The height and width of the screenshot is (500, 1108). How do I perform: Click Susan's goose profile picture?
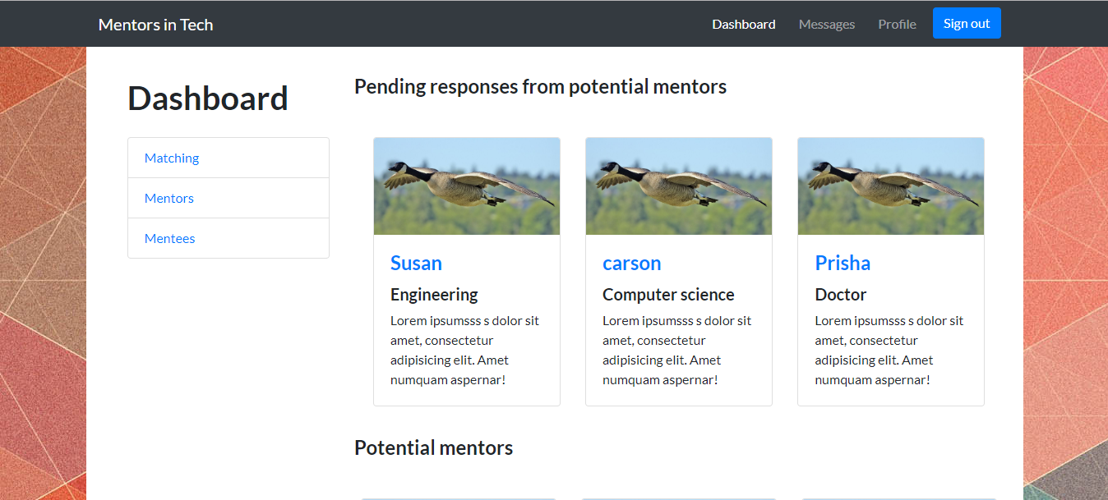click(x=467, y=186)
